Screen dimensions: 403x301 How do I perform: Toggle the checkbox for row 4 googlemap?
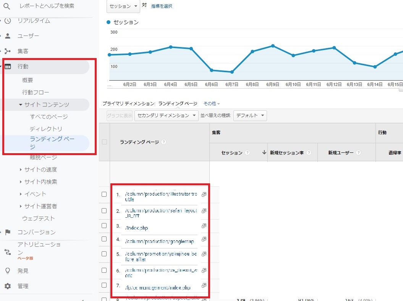pyautogui.click(x=104, y=239)
